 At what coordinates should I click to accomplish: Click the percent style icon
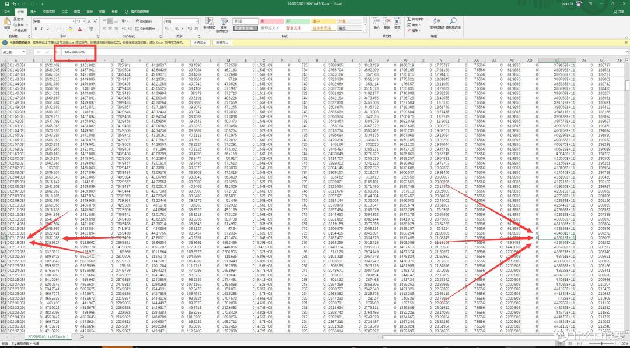click(177, 29)
